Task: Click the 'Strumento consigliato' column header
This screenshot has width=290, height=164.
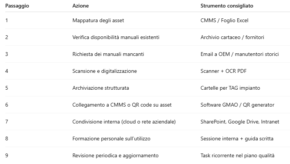Action: (x=227, y=6)
